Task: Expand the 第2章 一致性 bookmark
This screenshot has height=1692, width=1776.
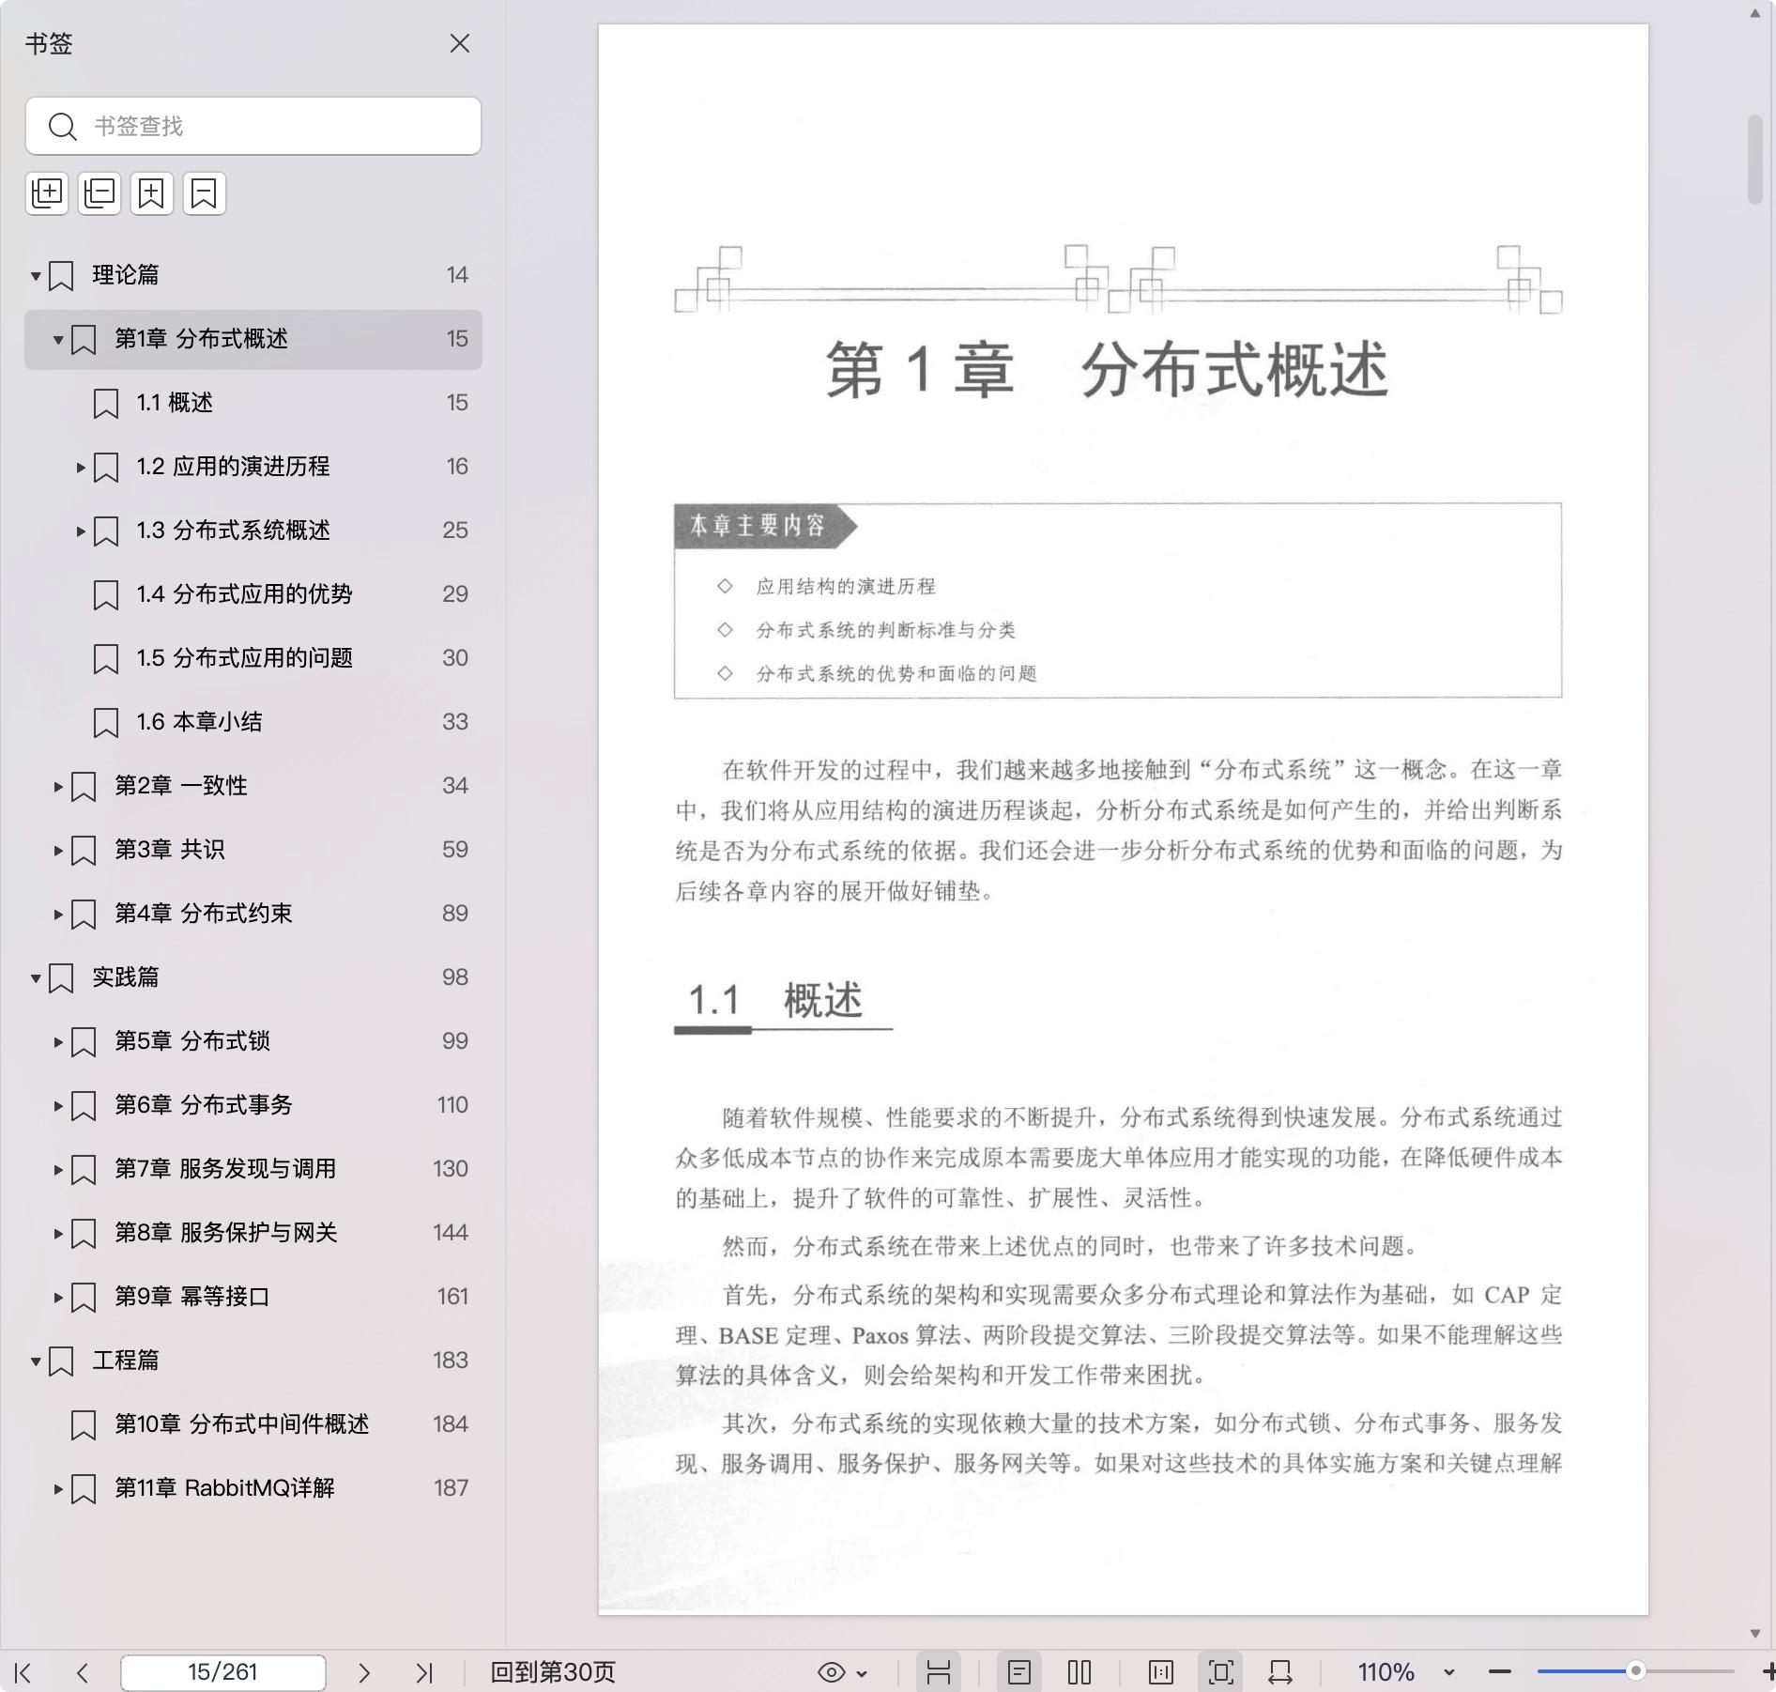Action: [x=58, y=786]
